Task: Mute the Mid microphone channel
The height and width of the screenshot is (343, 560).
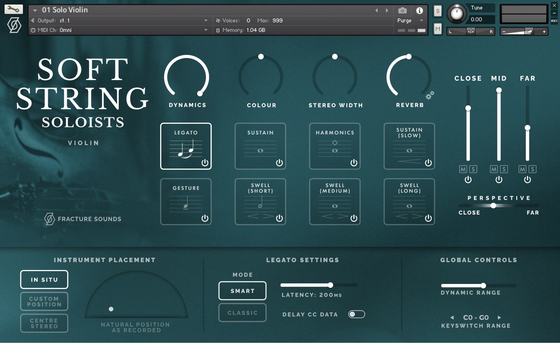Action: [x=494, y=169]
